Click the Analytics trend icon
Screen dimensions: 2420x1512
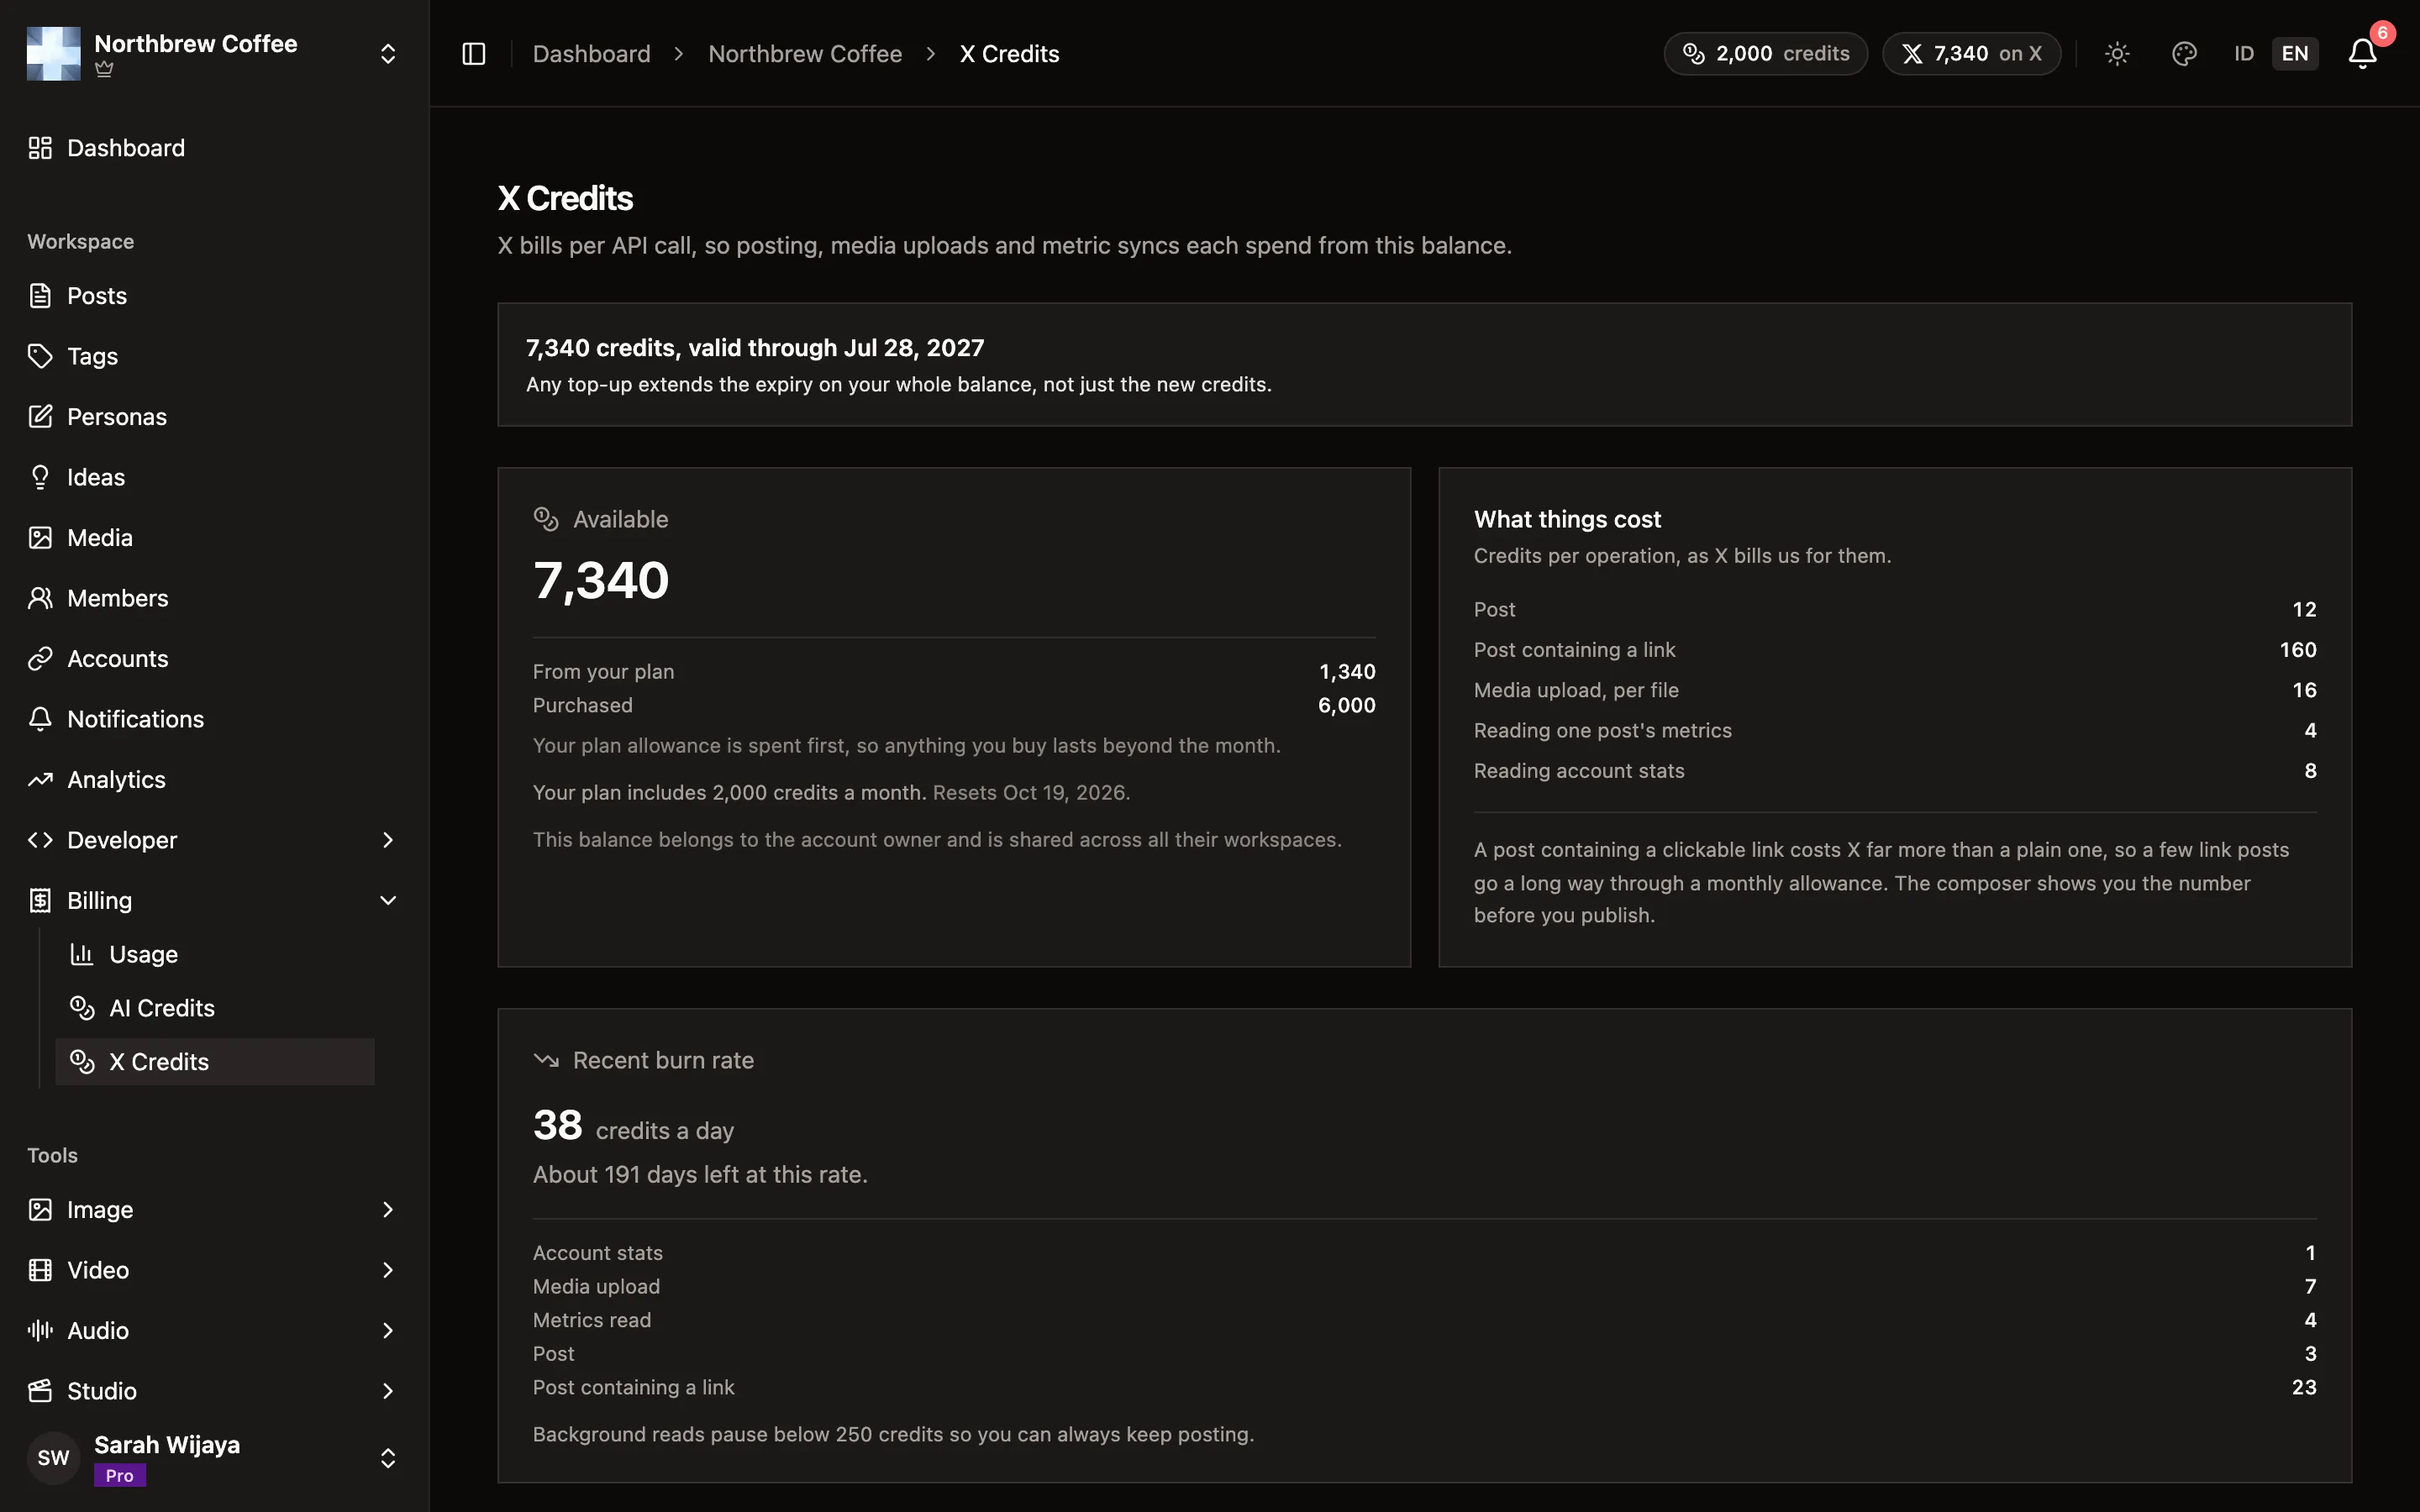pos(40,780)
